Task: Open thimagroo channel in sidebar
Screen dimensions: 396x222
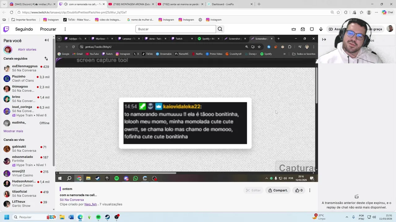Action: click(x=26, y=88)
